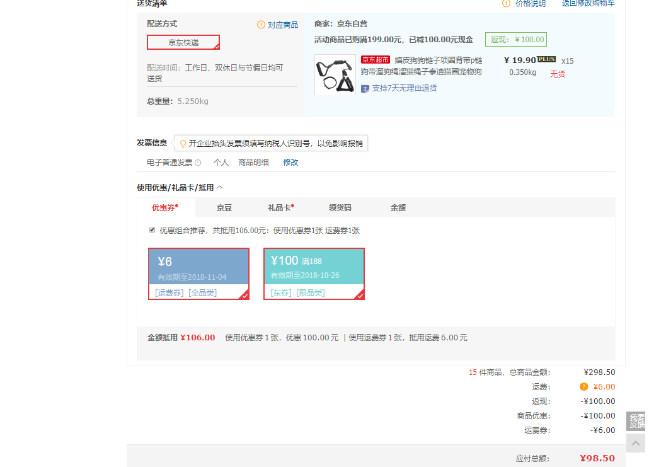Return to cart via 返回修改购物车
This screenshot has height=467, width=666.
[x=588, y=3]
